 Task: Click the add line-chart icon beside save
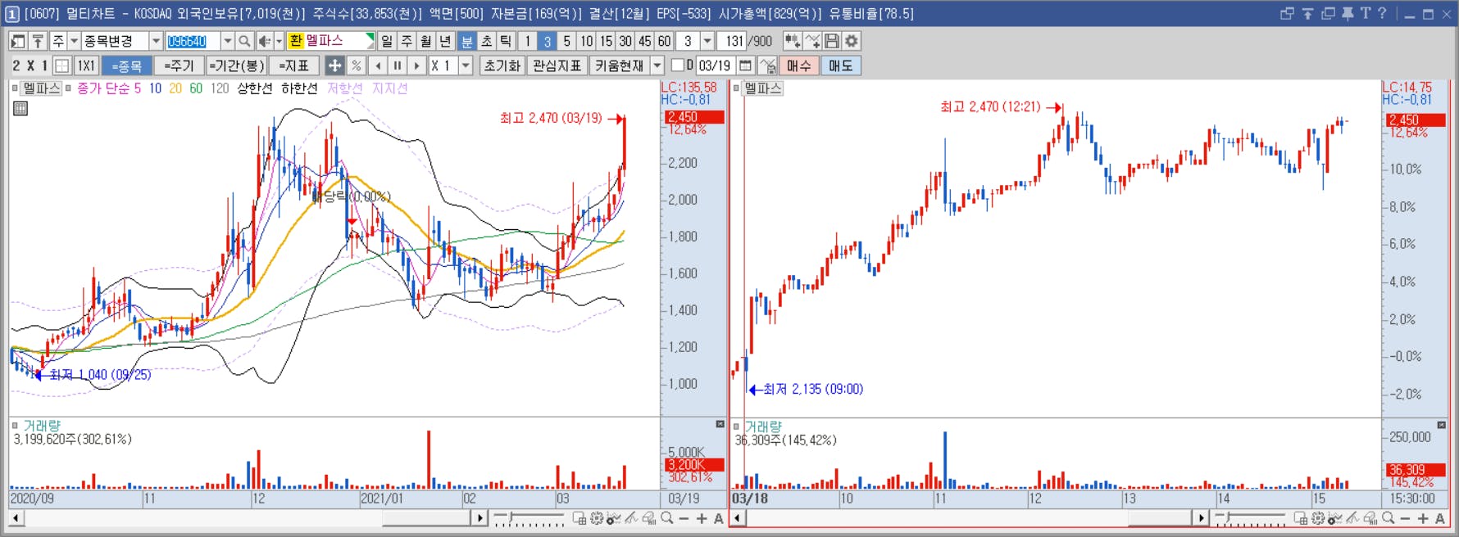pos(811,41)
